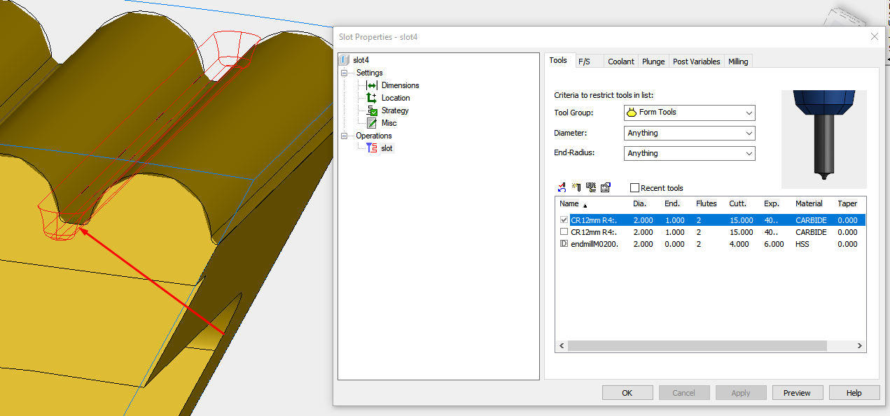Open the create new tool icon
890x416 pixels.
(x=576, y=187)
